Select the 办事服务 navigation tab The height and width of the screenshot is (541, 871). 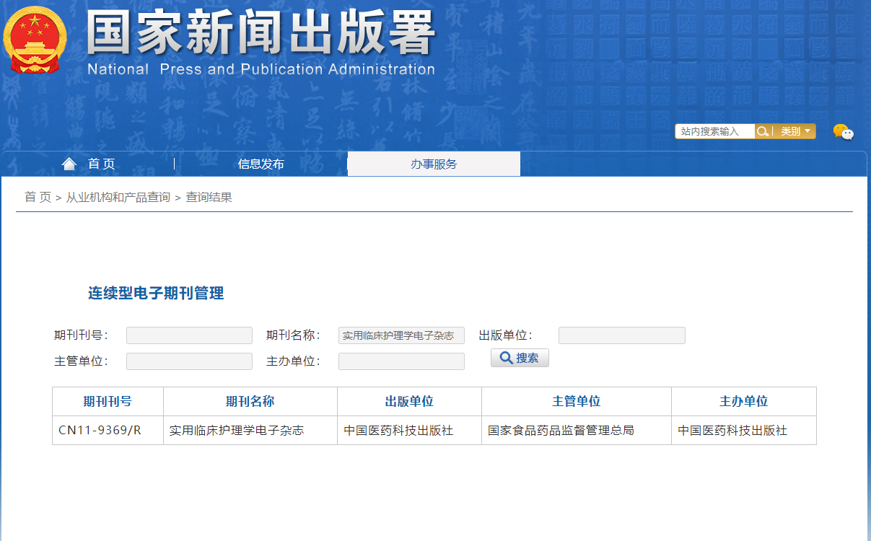[434, 164]
